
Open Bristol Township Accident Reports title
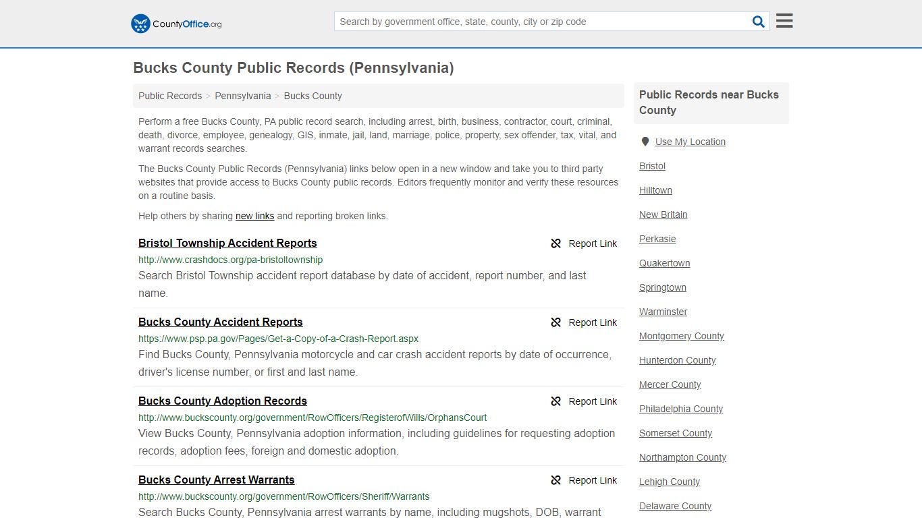click(227, 243)
